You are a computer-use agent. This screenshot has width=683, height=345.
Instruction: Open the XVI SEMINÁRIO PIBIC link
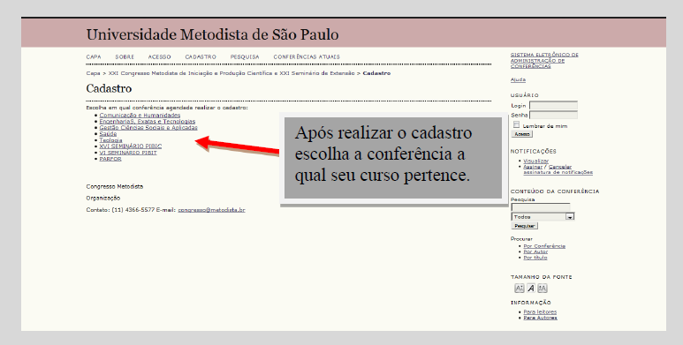click(x=130, y=146)
